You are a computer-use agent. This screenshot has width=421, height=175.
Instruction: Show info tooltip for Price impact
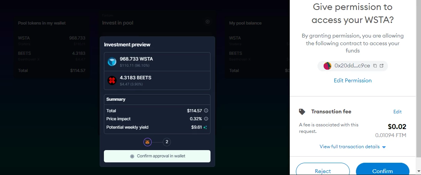pyautogui.click(x=206, y=119)
